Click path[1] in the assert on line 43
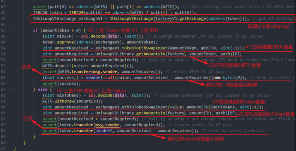The height and width of the screenshot is (151, 296). pos(125,7)
